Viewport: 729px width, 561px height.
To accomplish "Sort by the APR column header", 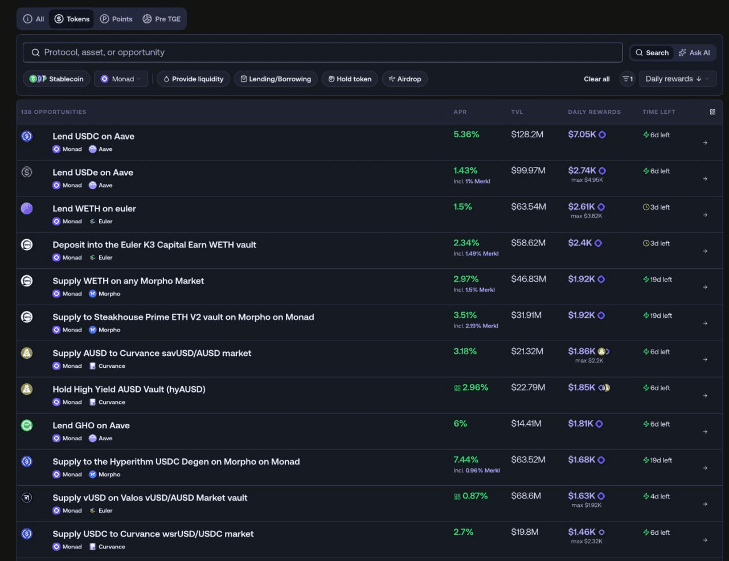I will (x=460, y=112).
